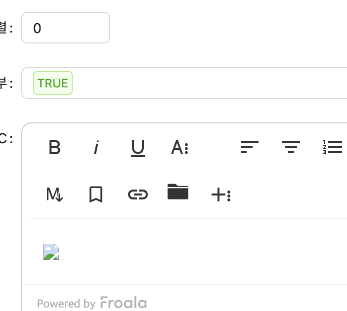The width and height of the screenshot is (347, 311).
Task: Click the 'Powered by' footer text
Action: tap(66, 303)
